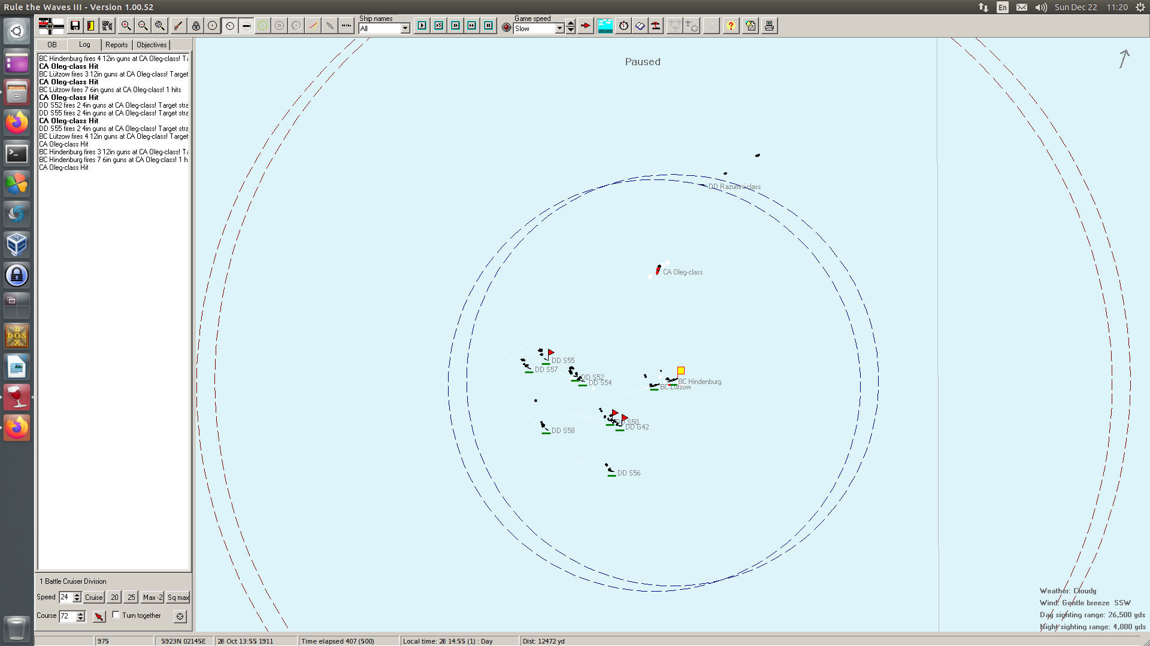Open the Game speed dropdown
The image size is (1150, 646).
[539, 29]
